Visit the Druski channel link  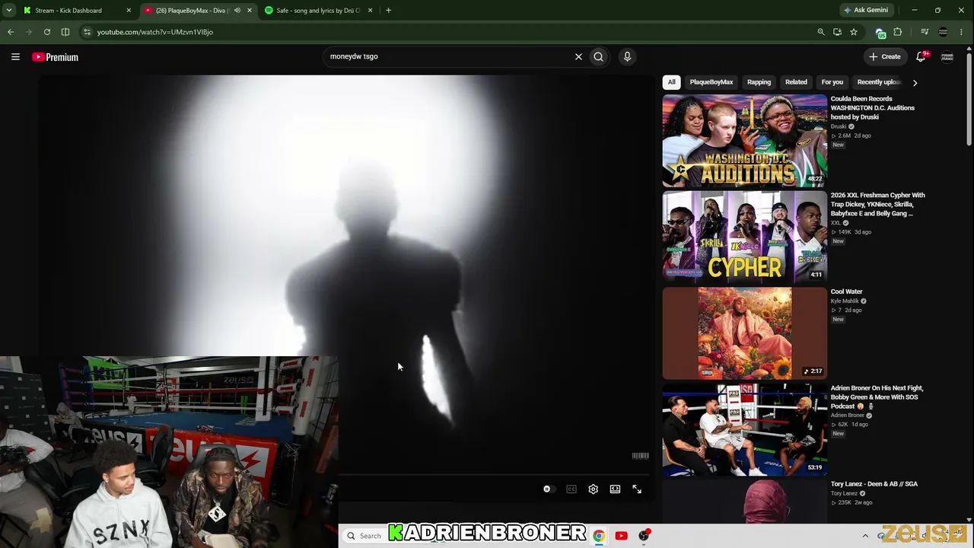point(839,126)
